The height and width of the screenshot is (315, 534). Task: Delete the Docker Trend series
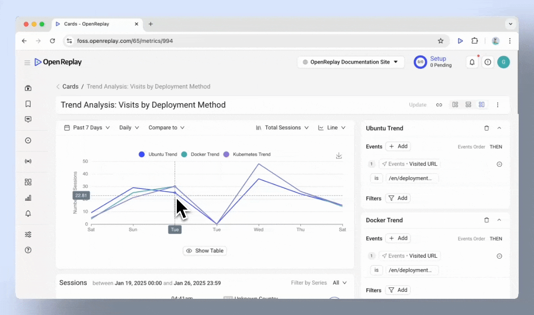(x=486, y=220)
